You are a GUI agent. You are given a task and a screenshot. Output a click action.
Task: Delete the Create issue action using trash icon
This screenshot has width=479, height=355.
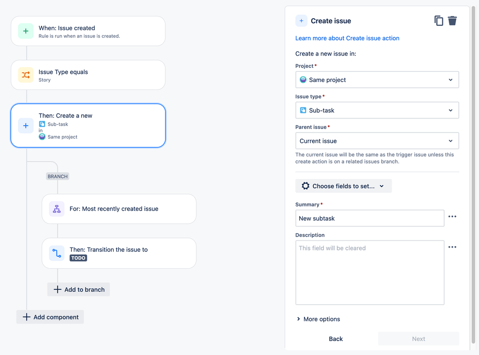tap(452, 21)
